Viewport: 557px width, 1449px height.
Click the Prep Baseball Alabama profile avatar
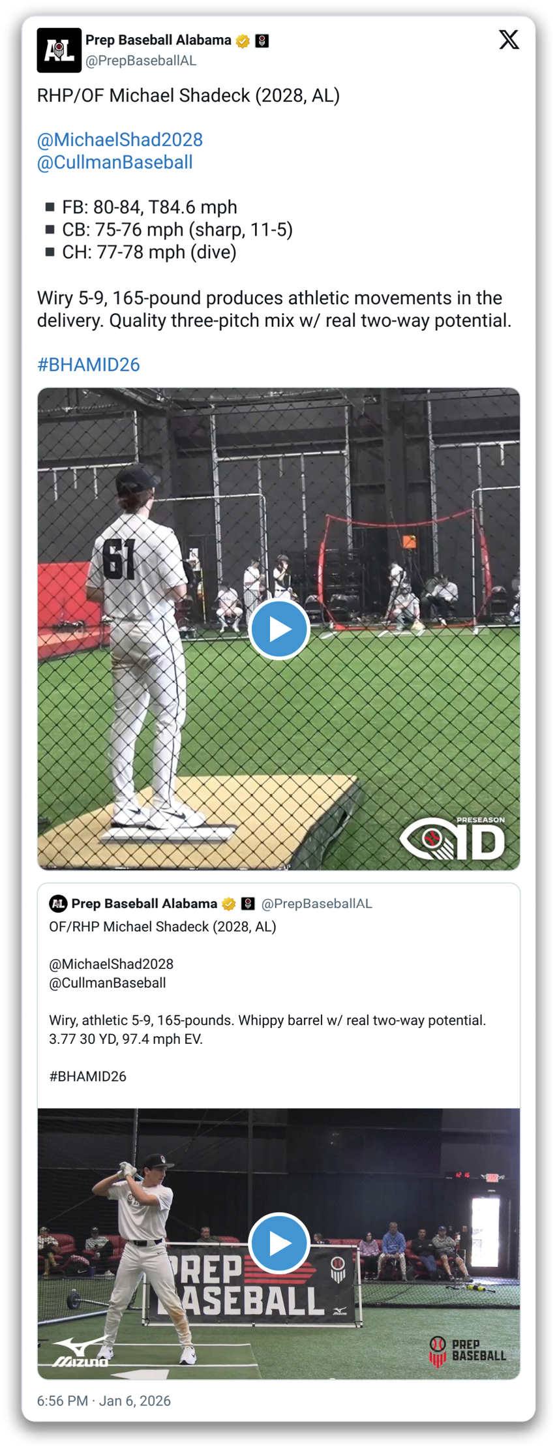click(x=59, y=50)
